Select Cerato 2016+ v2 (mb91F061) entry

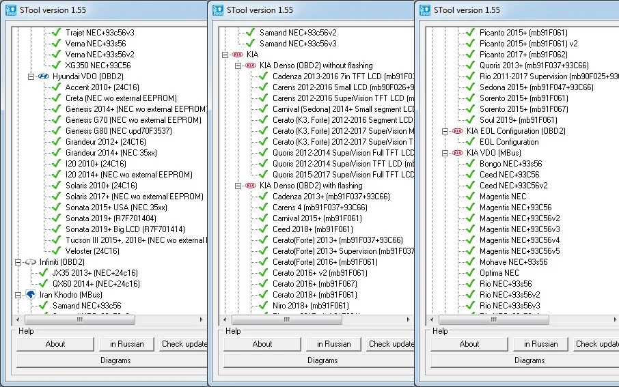click(320, 272)
